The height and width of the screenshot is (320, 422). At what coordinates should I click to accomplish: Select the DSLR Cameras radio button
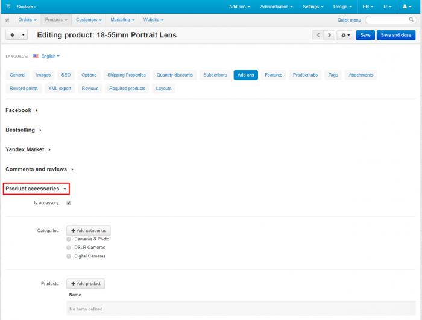coord(69,248)
